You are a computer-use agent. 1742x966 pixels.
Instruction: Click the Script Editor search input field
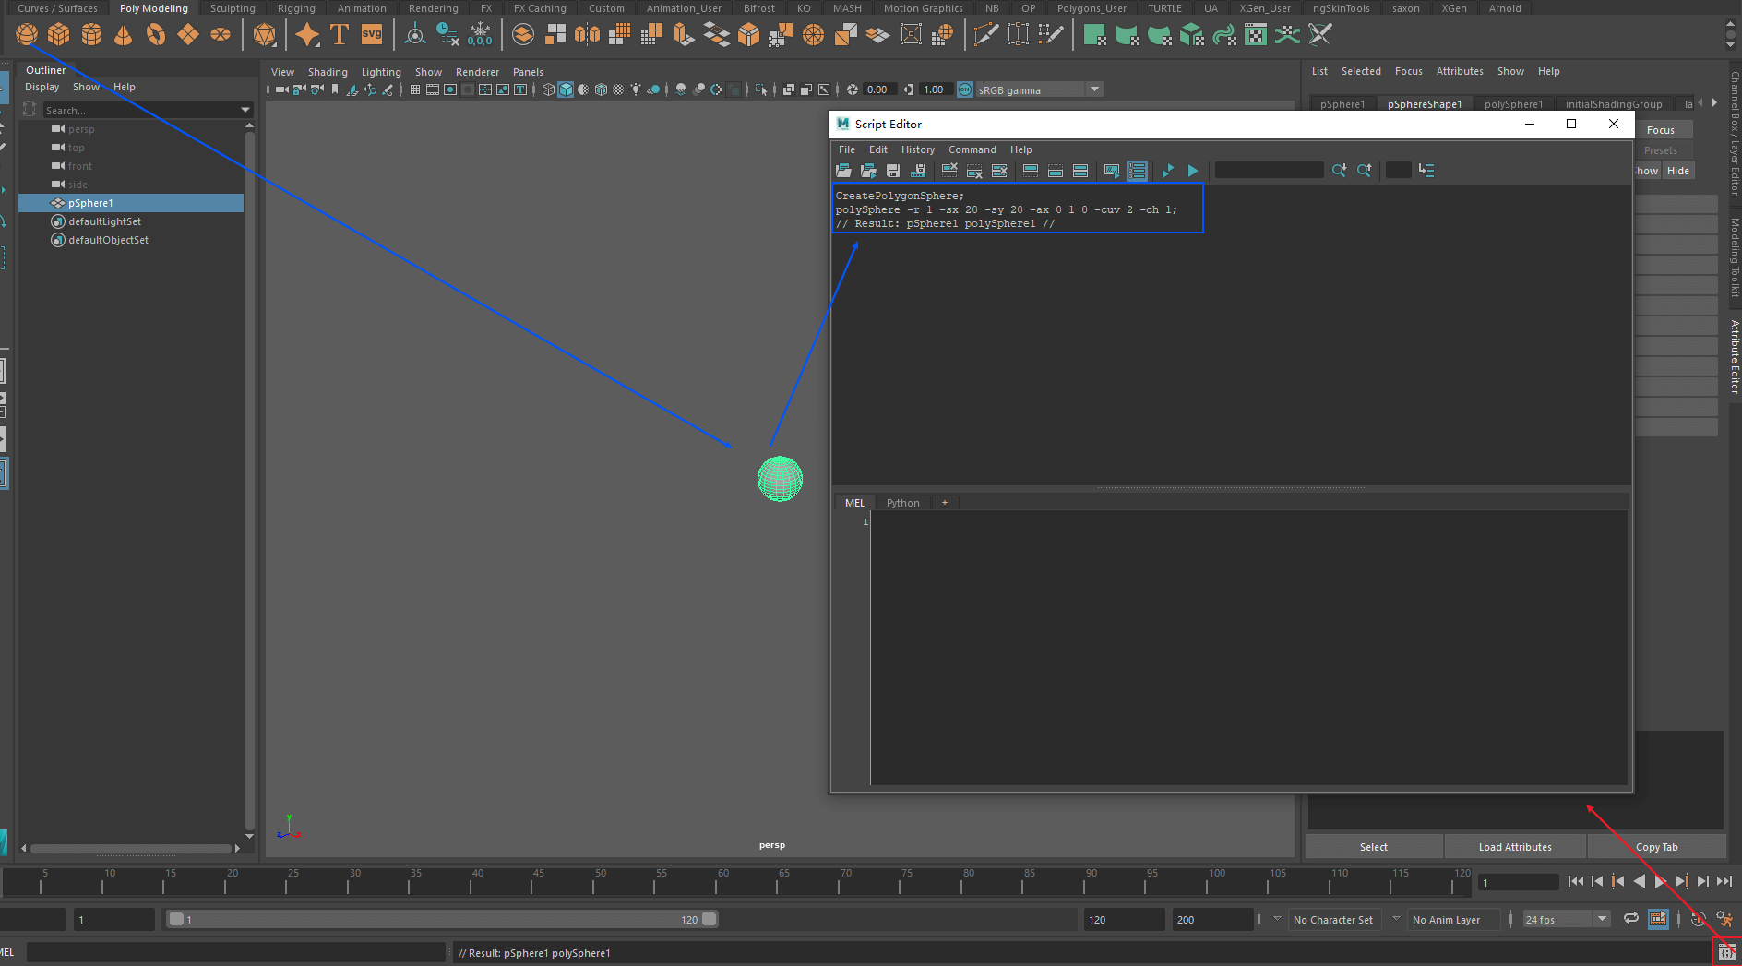[x=1270, y=171]
